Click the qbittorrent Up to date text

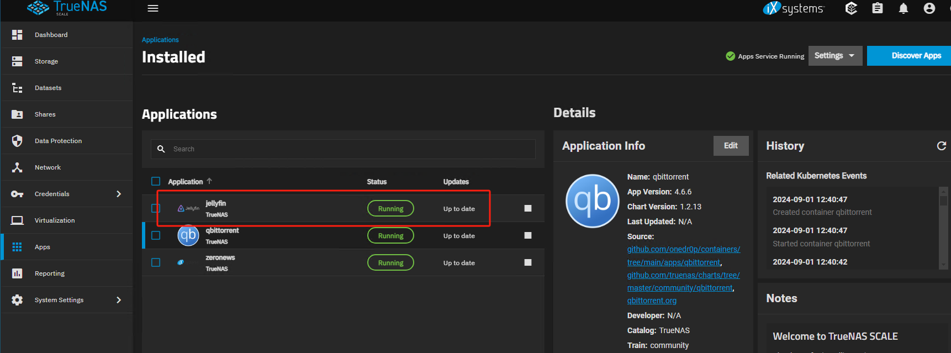[459, 236]
